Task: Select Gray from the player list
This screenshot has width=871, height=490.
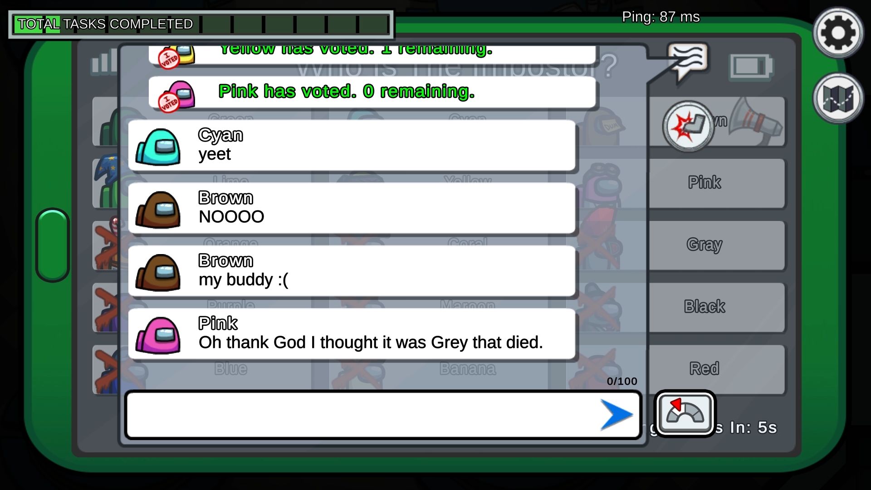Action: pyautogui.click(x=705, y=244)
